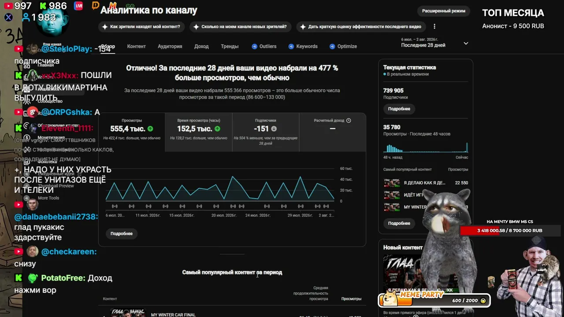Click the blue viewers icon beside 1 983
The image size is (564, 317).
point(26,17)
